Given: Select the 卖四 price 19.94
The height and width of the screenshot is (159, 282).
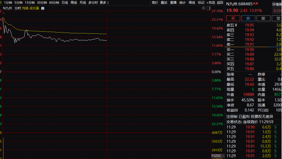Looking at the screenshot, I should pyautogui.click(x=249, y=30).
